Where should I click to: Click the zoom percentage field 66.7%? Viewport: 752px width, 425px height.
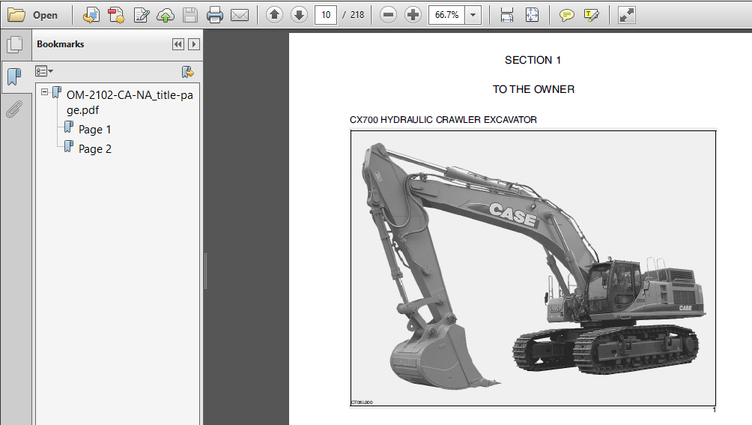(447, 15)
